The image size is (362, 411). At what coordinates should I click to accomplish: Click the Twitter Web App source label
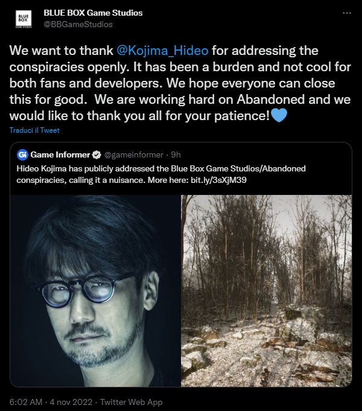pyautogui.click(x=132, y=402)
